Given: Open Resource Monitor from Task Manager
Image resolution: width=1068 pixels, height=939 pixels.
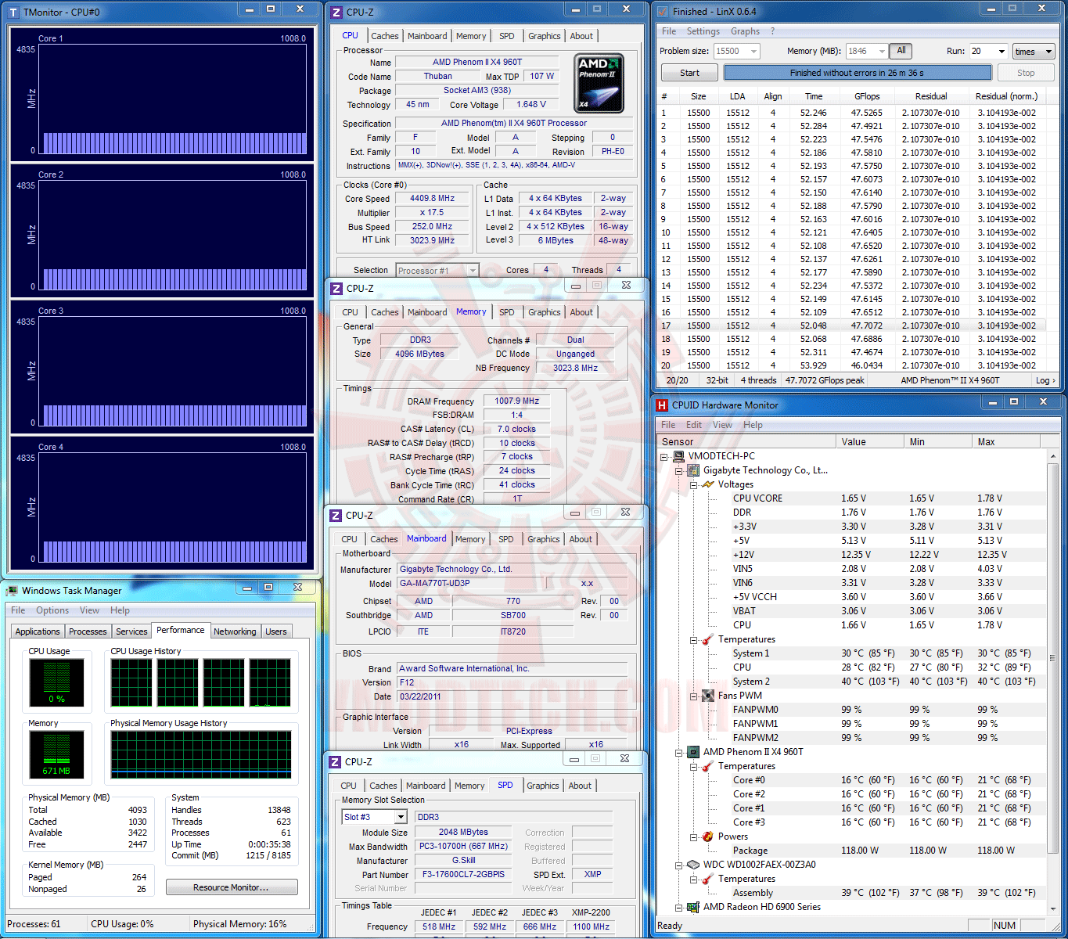Looking at the screenshot, I should click(x=232, y=887).
